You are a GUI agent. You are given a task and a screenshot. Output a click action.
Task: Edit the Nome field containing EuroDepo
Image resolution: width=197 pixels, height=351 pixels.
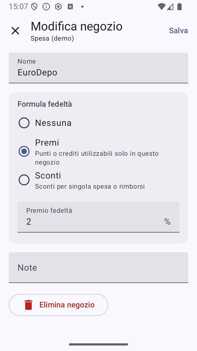click(x=99, y=68)
